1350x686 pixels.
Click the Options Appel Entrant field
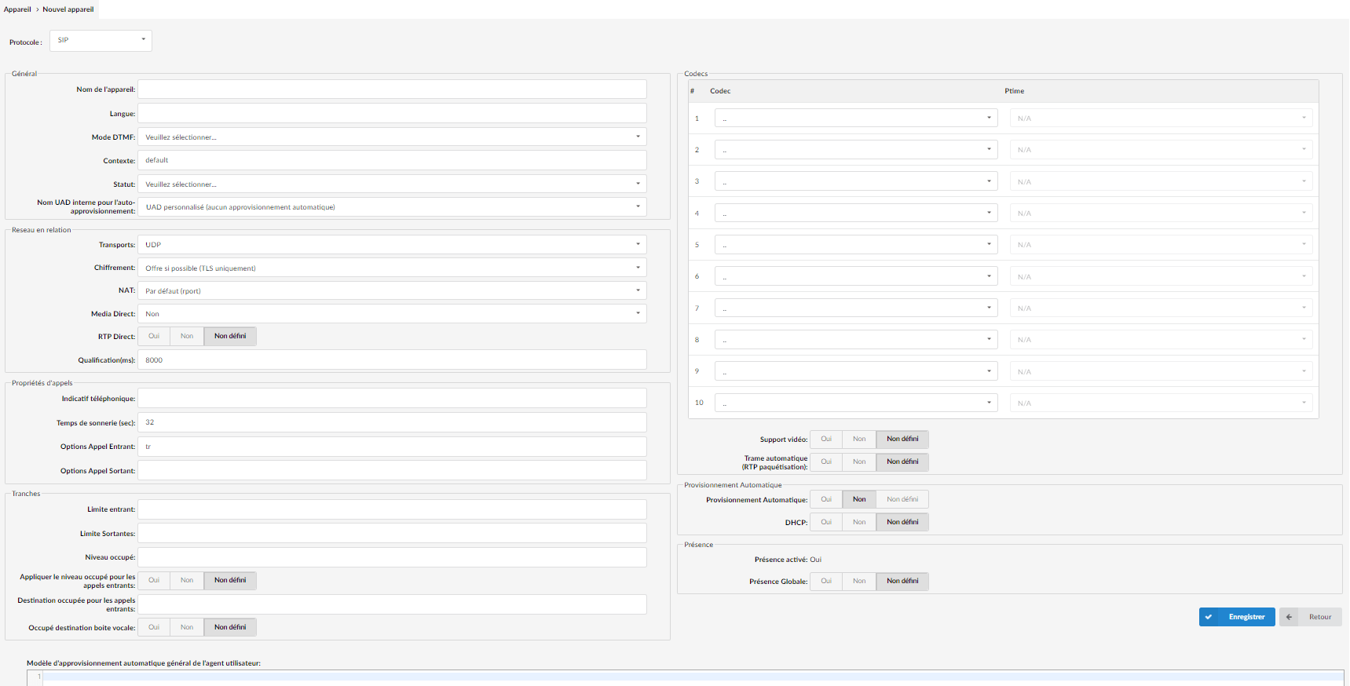pyautogui.click(x=392, y=447)
